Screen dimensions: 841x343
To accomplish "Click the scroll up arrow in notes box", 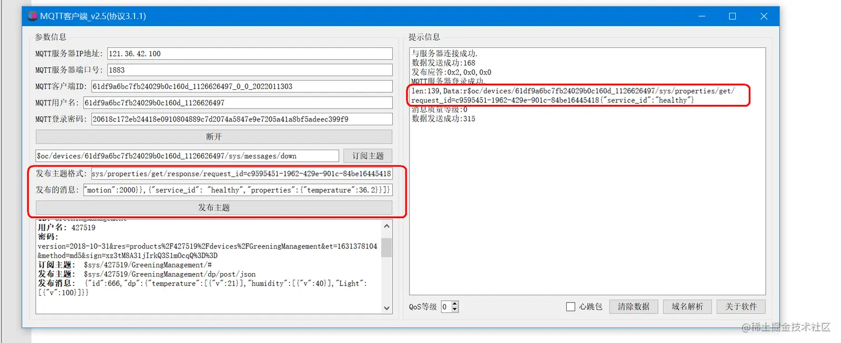I will [x=387, y=226].
